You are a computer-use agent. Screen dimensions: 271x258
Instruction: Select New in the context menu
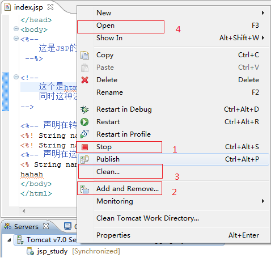[173, 13]
